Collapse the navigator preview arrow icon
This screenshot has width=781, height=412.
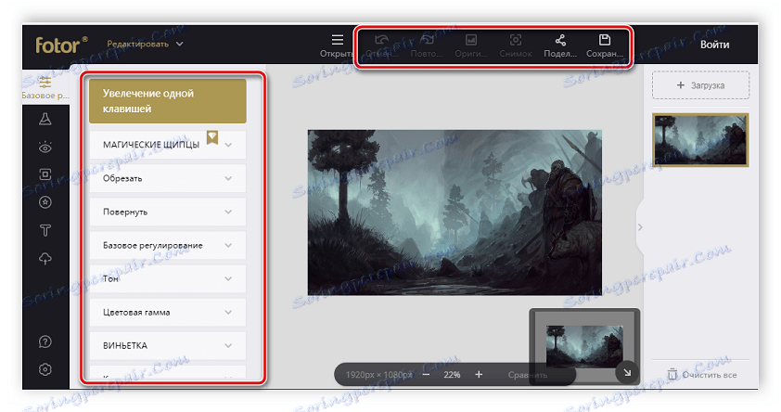[627, 372]
